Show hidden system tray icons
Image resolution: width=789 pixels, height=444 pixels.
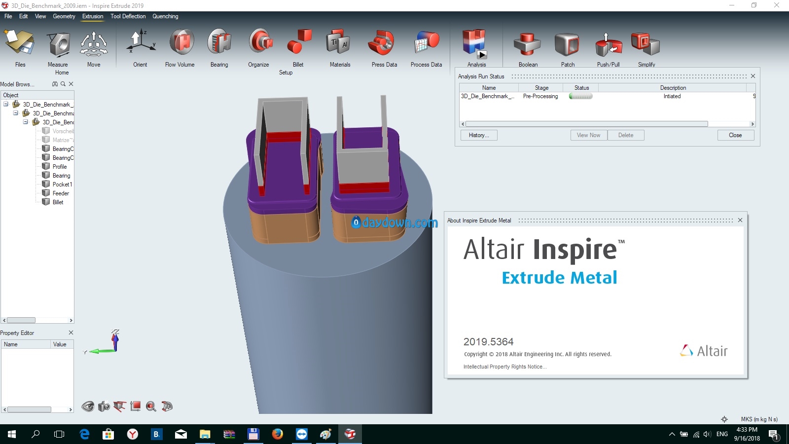[x=672, y=434]
